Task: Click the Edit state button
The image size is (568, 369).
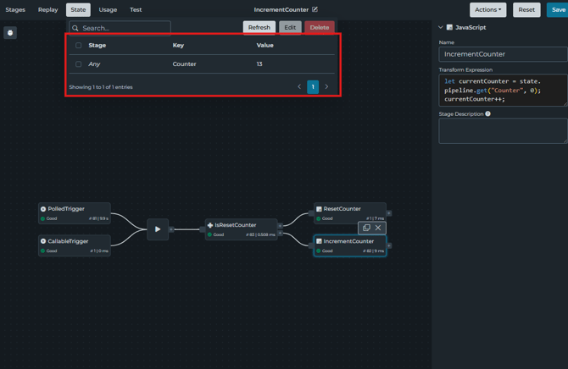Action: click(290, 27)
